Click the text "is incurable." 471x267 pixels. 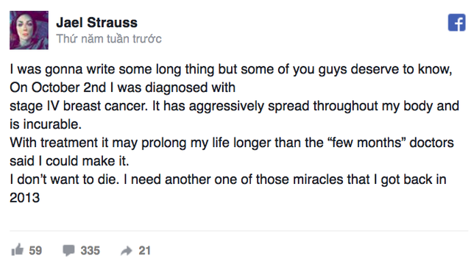pos(46,124)
